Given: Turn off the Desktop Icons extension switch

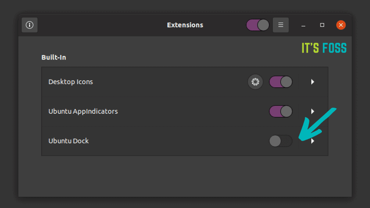Looking at the screenshot, I should click(x=281, y=82).
